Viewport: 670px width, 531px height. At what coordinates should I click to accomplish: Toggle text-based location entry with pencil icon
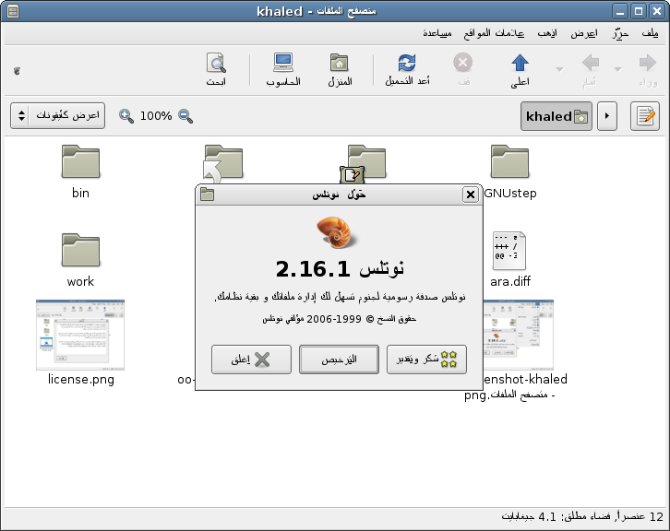pyautogui.click(x=645, y=116)
